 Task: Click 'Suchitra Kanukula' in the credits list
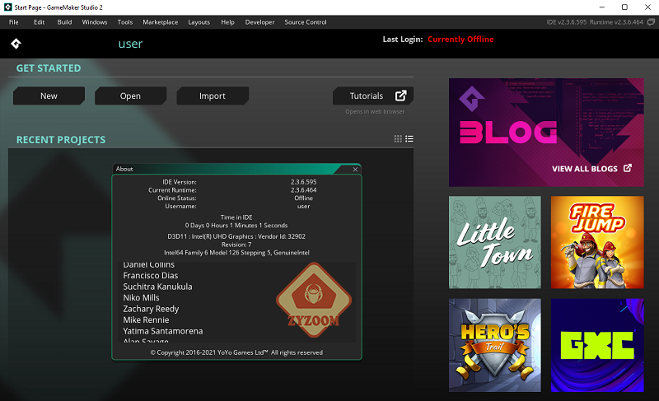tap(157, 287)
